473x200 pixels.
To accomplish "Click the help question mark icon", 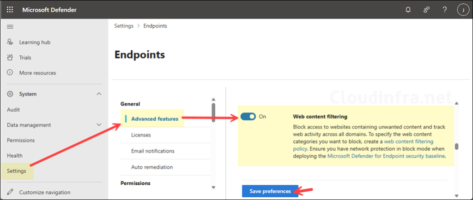I will point(444,10).
